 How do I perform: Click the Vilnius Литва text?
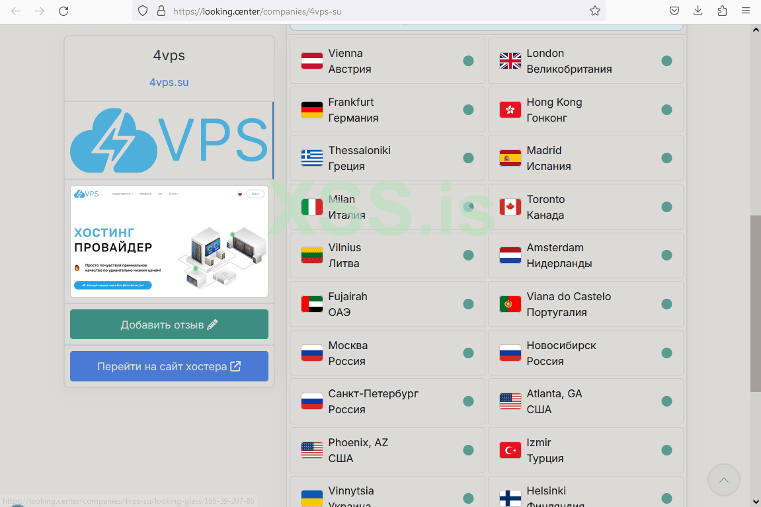pos(344,255)
